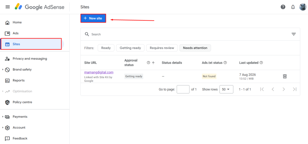
Task: Open the mamangdigital.com site link
Action: tap(99, 72)
